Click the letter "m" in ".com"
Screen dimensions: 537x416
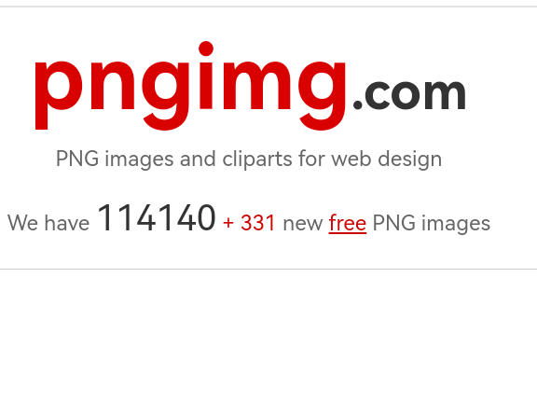click(445, 94)
